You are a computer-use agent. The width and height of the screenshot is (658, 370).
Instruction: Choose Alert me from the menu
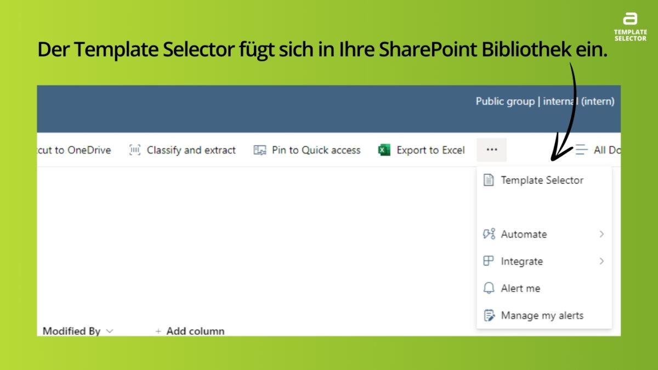coord(520,288)
